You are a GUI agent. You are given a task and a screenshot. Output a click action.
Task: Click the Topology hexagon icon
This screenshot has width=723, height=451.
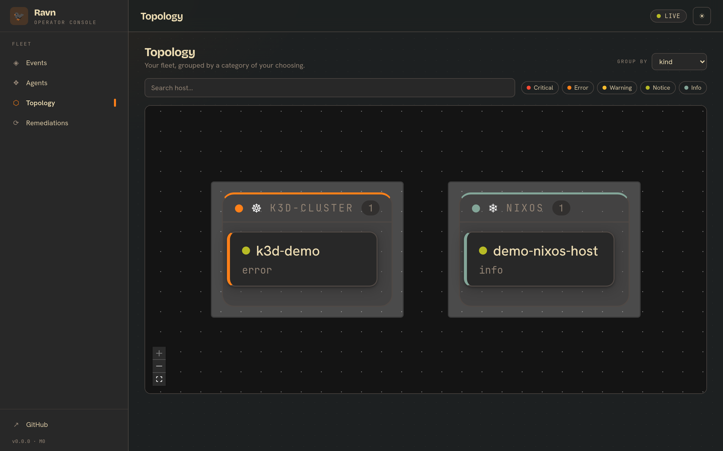(16, 103)
